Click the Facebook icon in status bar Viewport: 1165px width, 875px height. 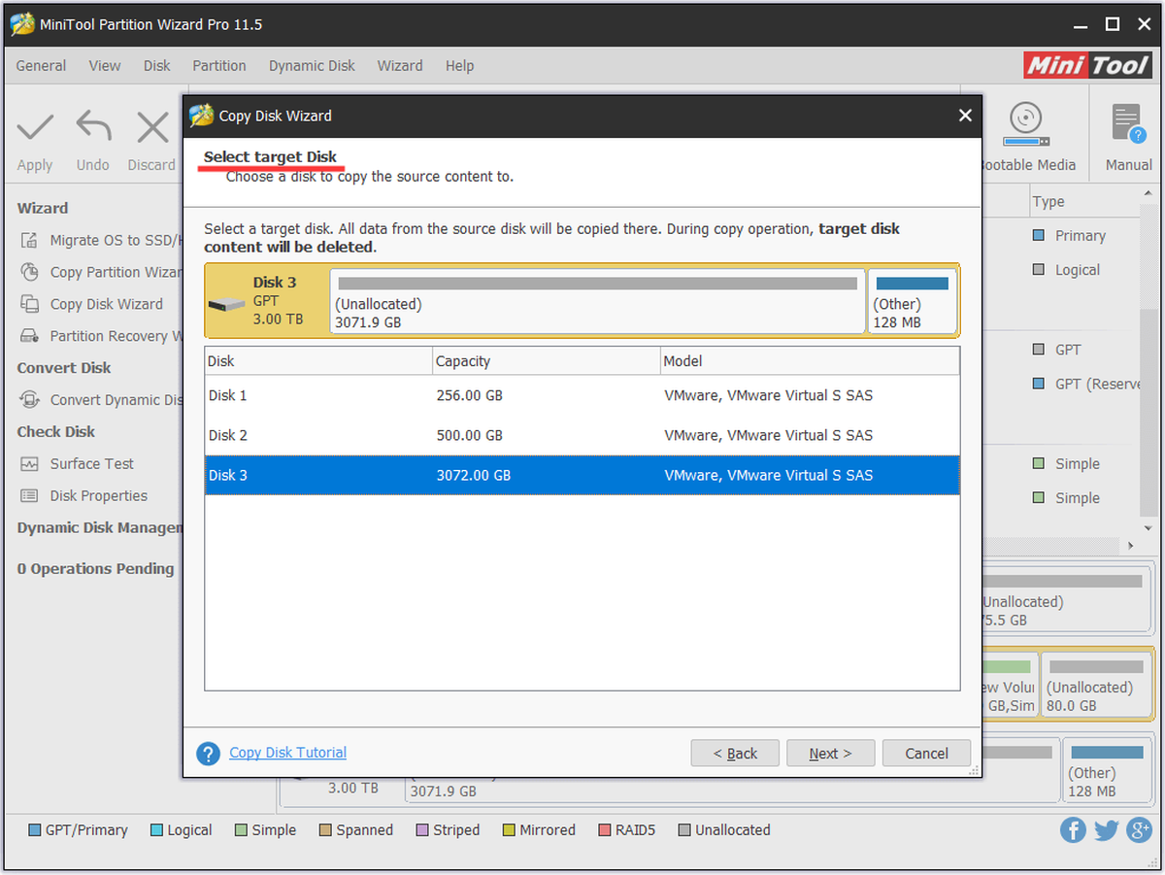(1073, 829)
